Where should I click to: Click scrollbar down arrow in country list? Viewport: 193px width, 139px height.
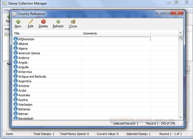coord(181,117)
